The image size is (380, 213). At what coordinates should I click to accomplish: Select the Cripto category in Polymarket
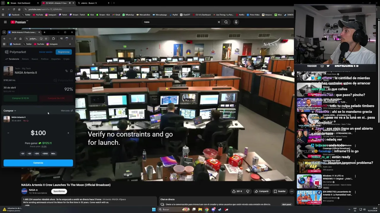click(x=66, y=59)
